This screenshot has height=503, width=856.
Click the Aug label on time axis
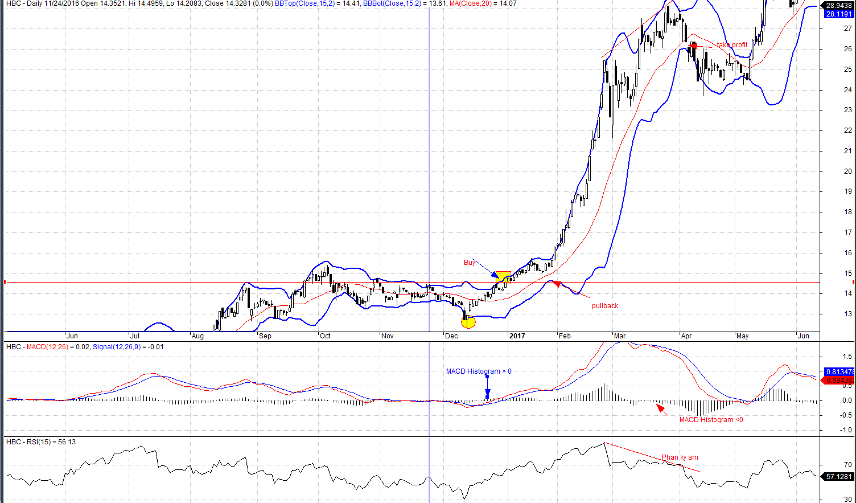(x=197, y=336)
